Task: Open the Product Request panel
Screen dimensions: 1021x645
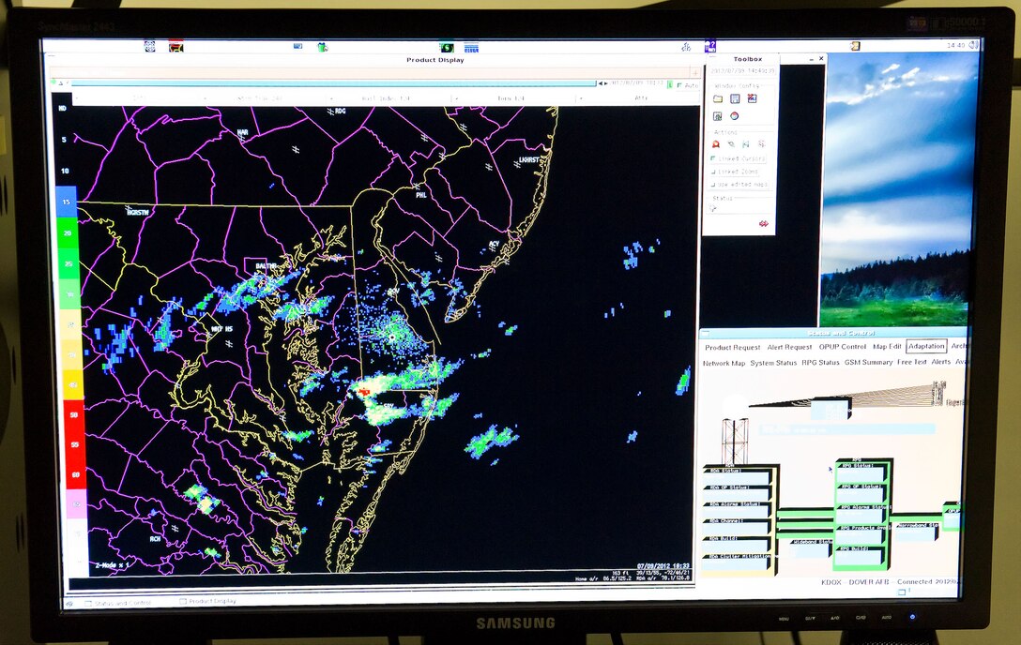Action: tap(733, 346)
